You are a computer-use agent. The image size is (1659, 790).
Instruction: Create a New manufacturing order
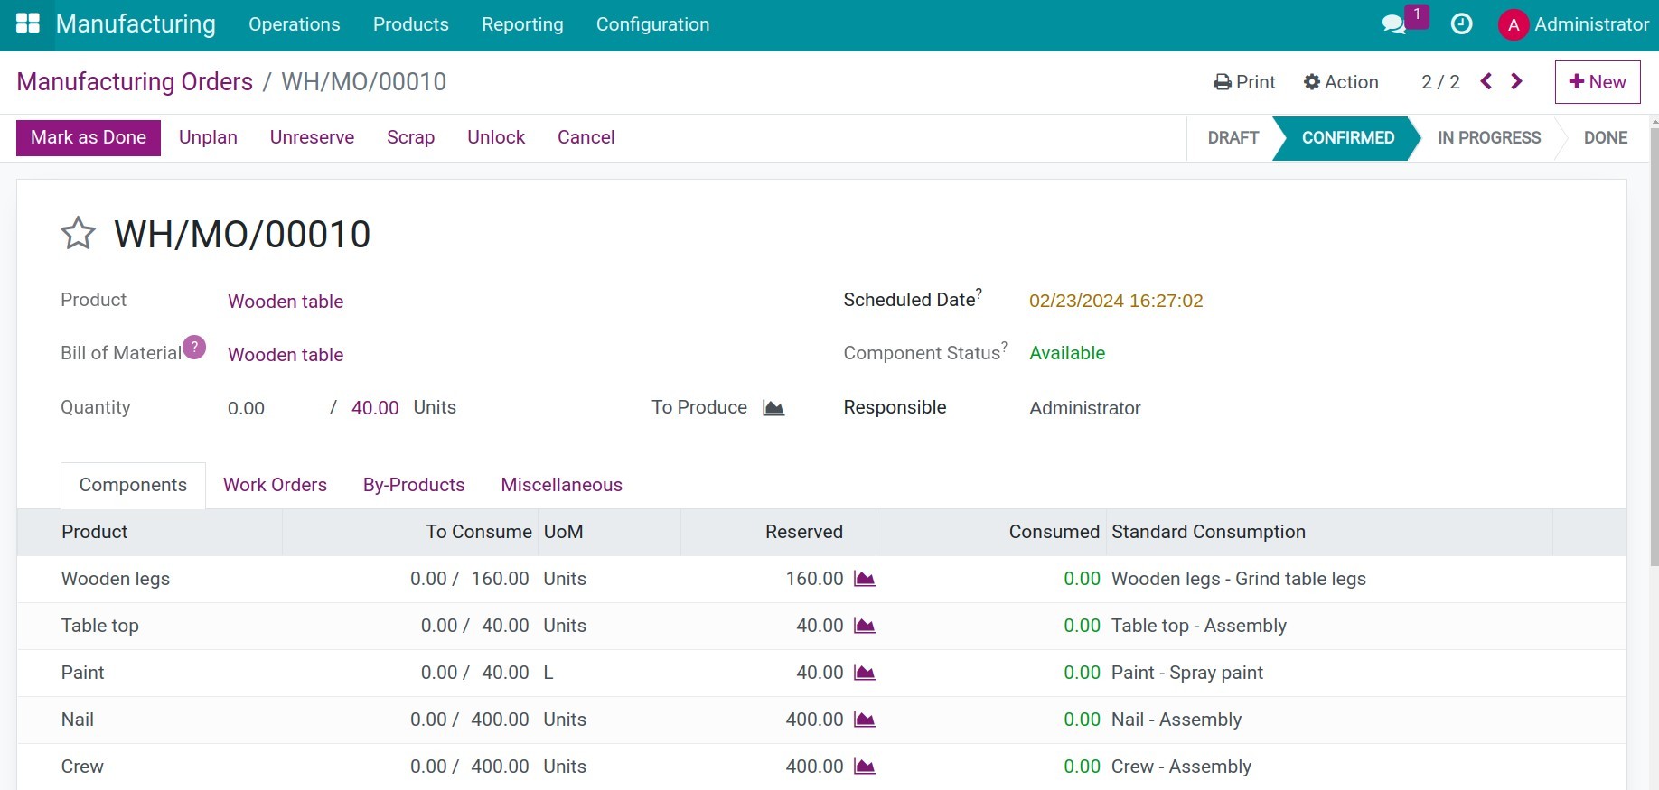pos(1598,82)
